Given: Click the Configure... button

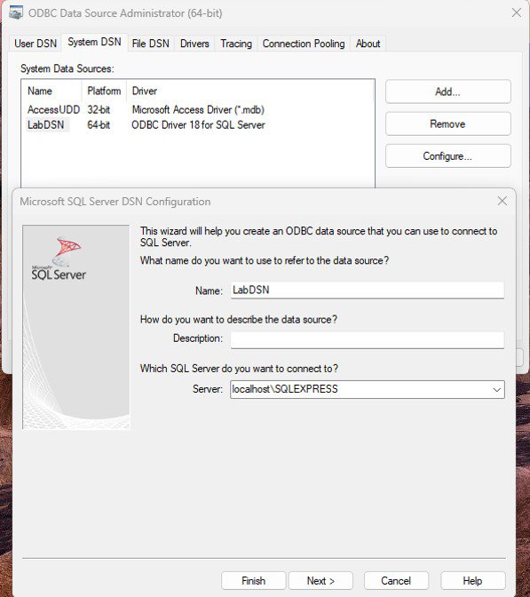Looking at the screenshot, I should [x=447, y=156].
